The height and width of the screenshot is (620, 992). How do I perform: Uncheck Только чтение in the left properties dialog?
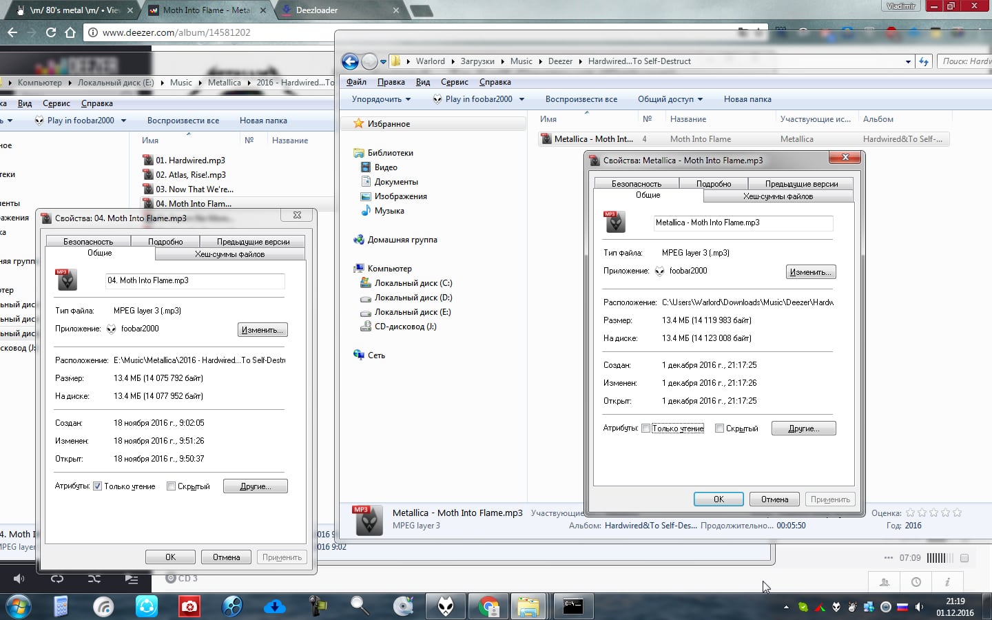tap(97, 486)
